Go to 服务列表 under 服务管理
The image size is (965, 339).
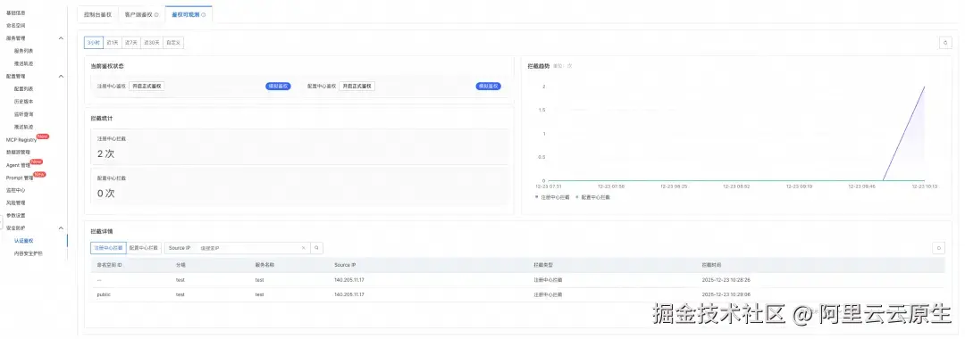(x=23, y=51)
